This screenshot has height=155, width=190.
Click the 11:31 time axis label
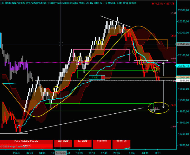click(157, 153)
